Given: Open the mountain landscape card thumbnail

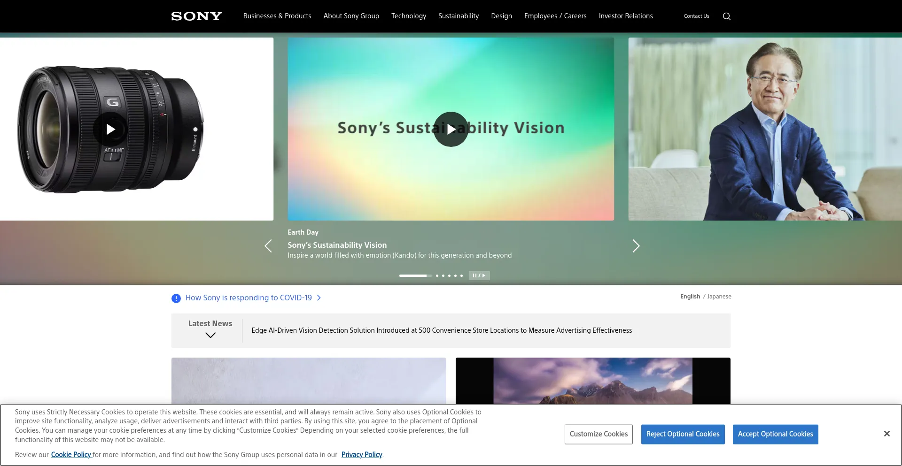Looking at the screenshot, I should (593, 381).
